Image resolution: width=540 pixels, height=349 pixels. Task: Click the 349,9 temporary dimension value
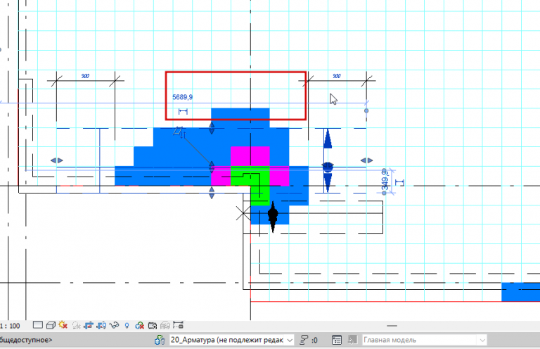pyautogui.click(x=385, y=180)
